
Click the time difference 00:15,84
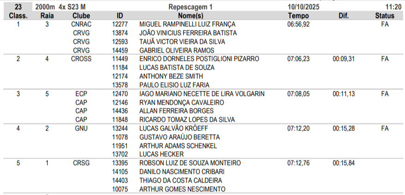[x=343, y=163]
